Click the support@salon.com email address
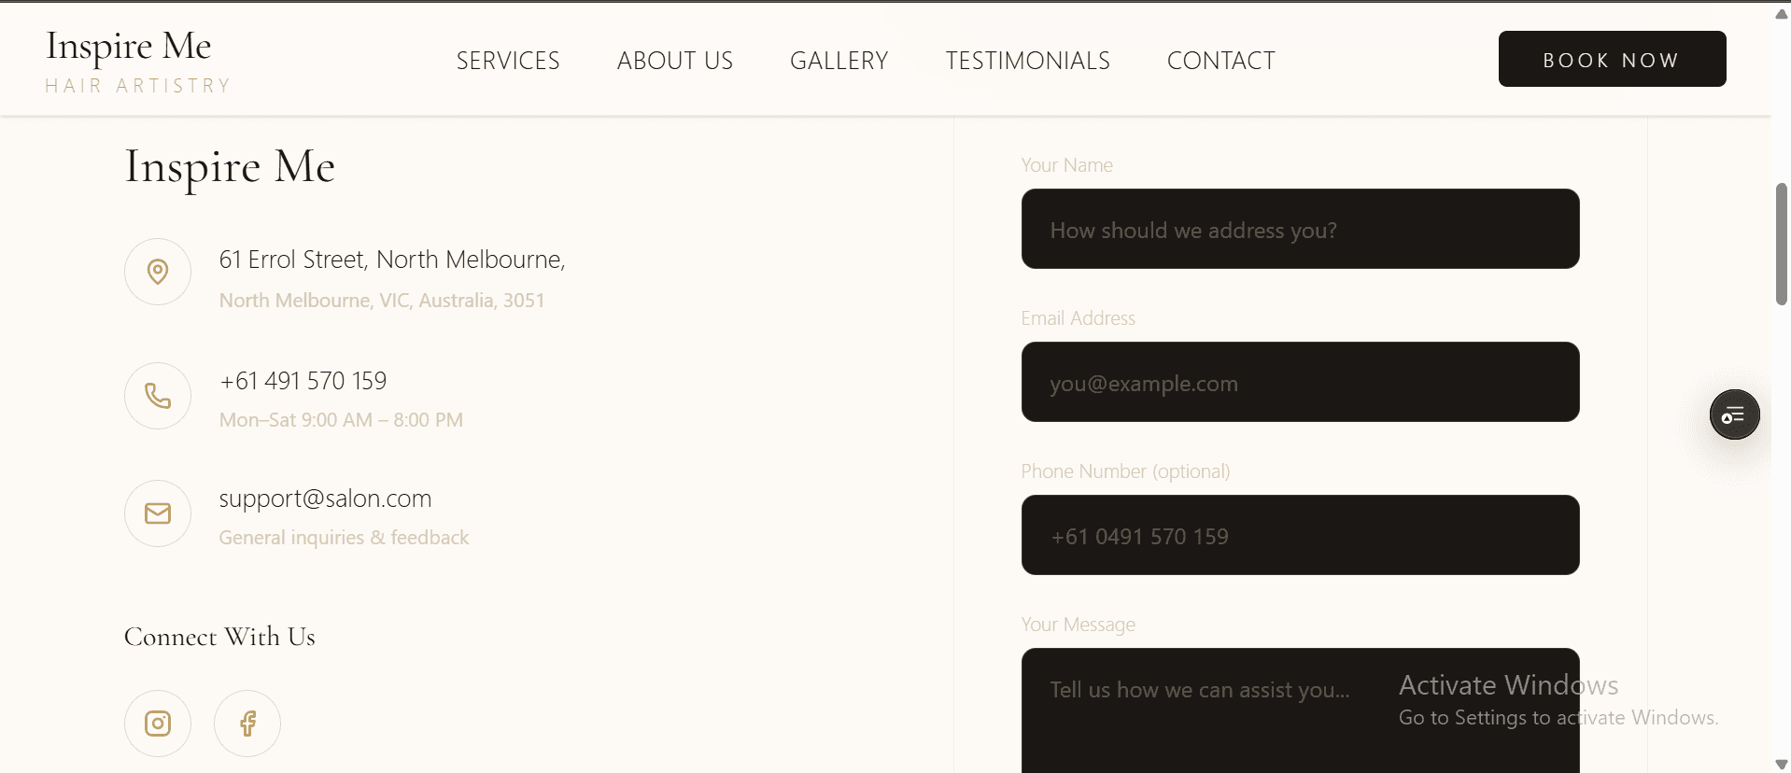Screen dimensions: 1791x773 click(x=325, y=499)
